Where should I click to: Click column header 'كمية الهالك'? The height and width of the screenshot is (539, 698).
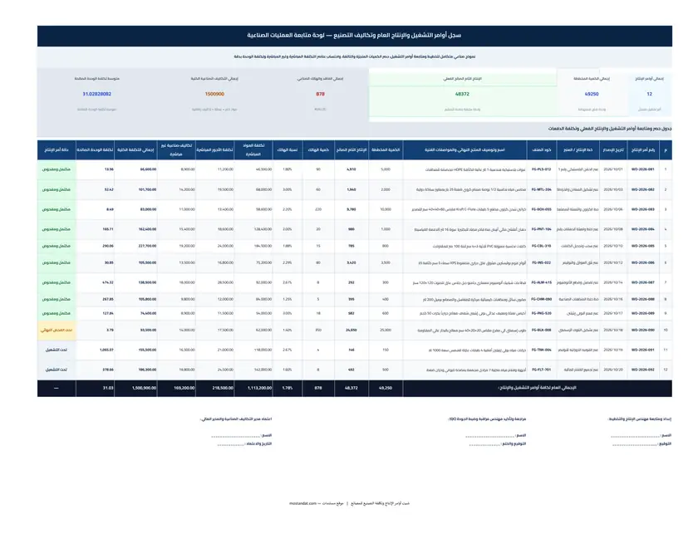318,150
